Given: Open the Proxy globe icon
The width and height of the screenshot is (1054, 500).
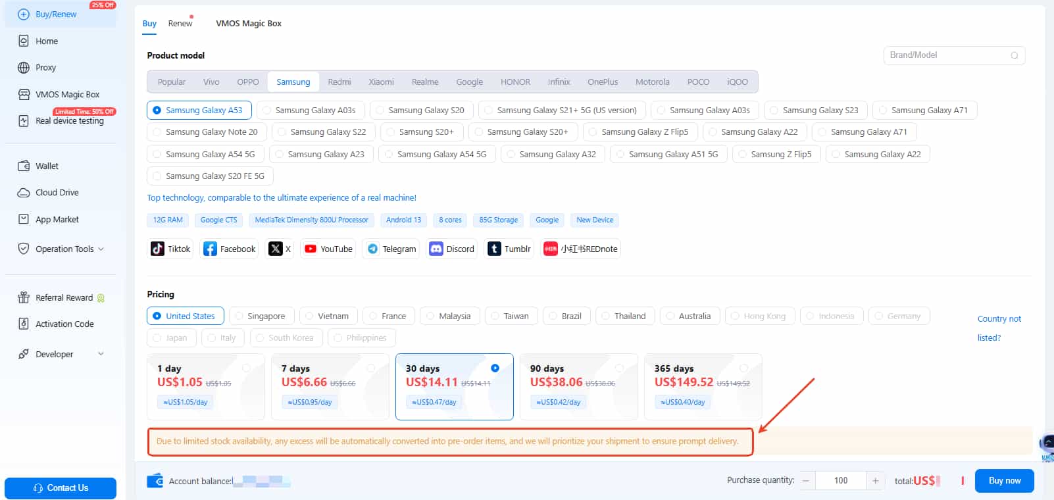Looking at the screenshot, I should click(24, 68).
